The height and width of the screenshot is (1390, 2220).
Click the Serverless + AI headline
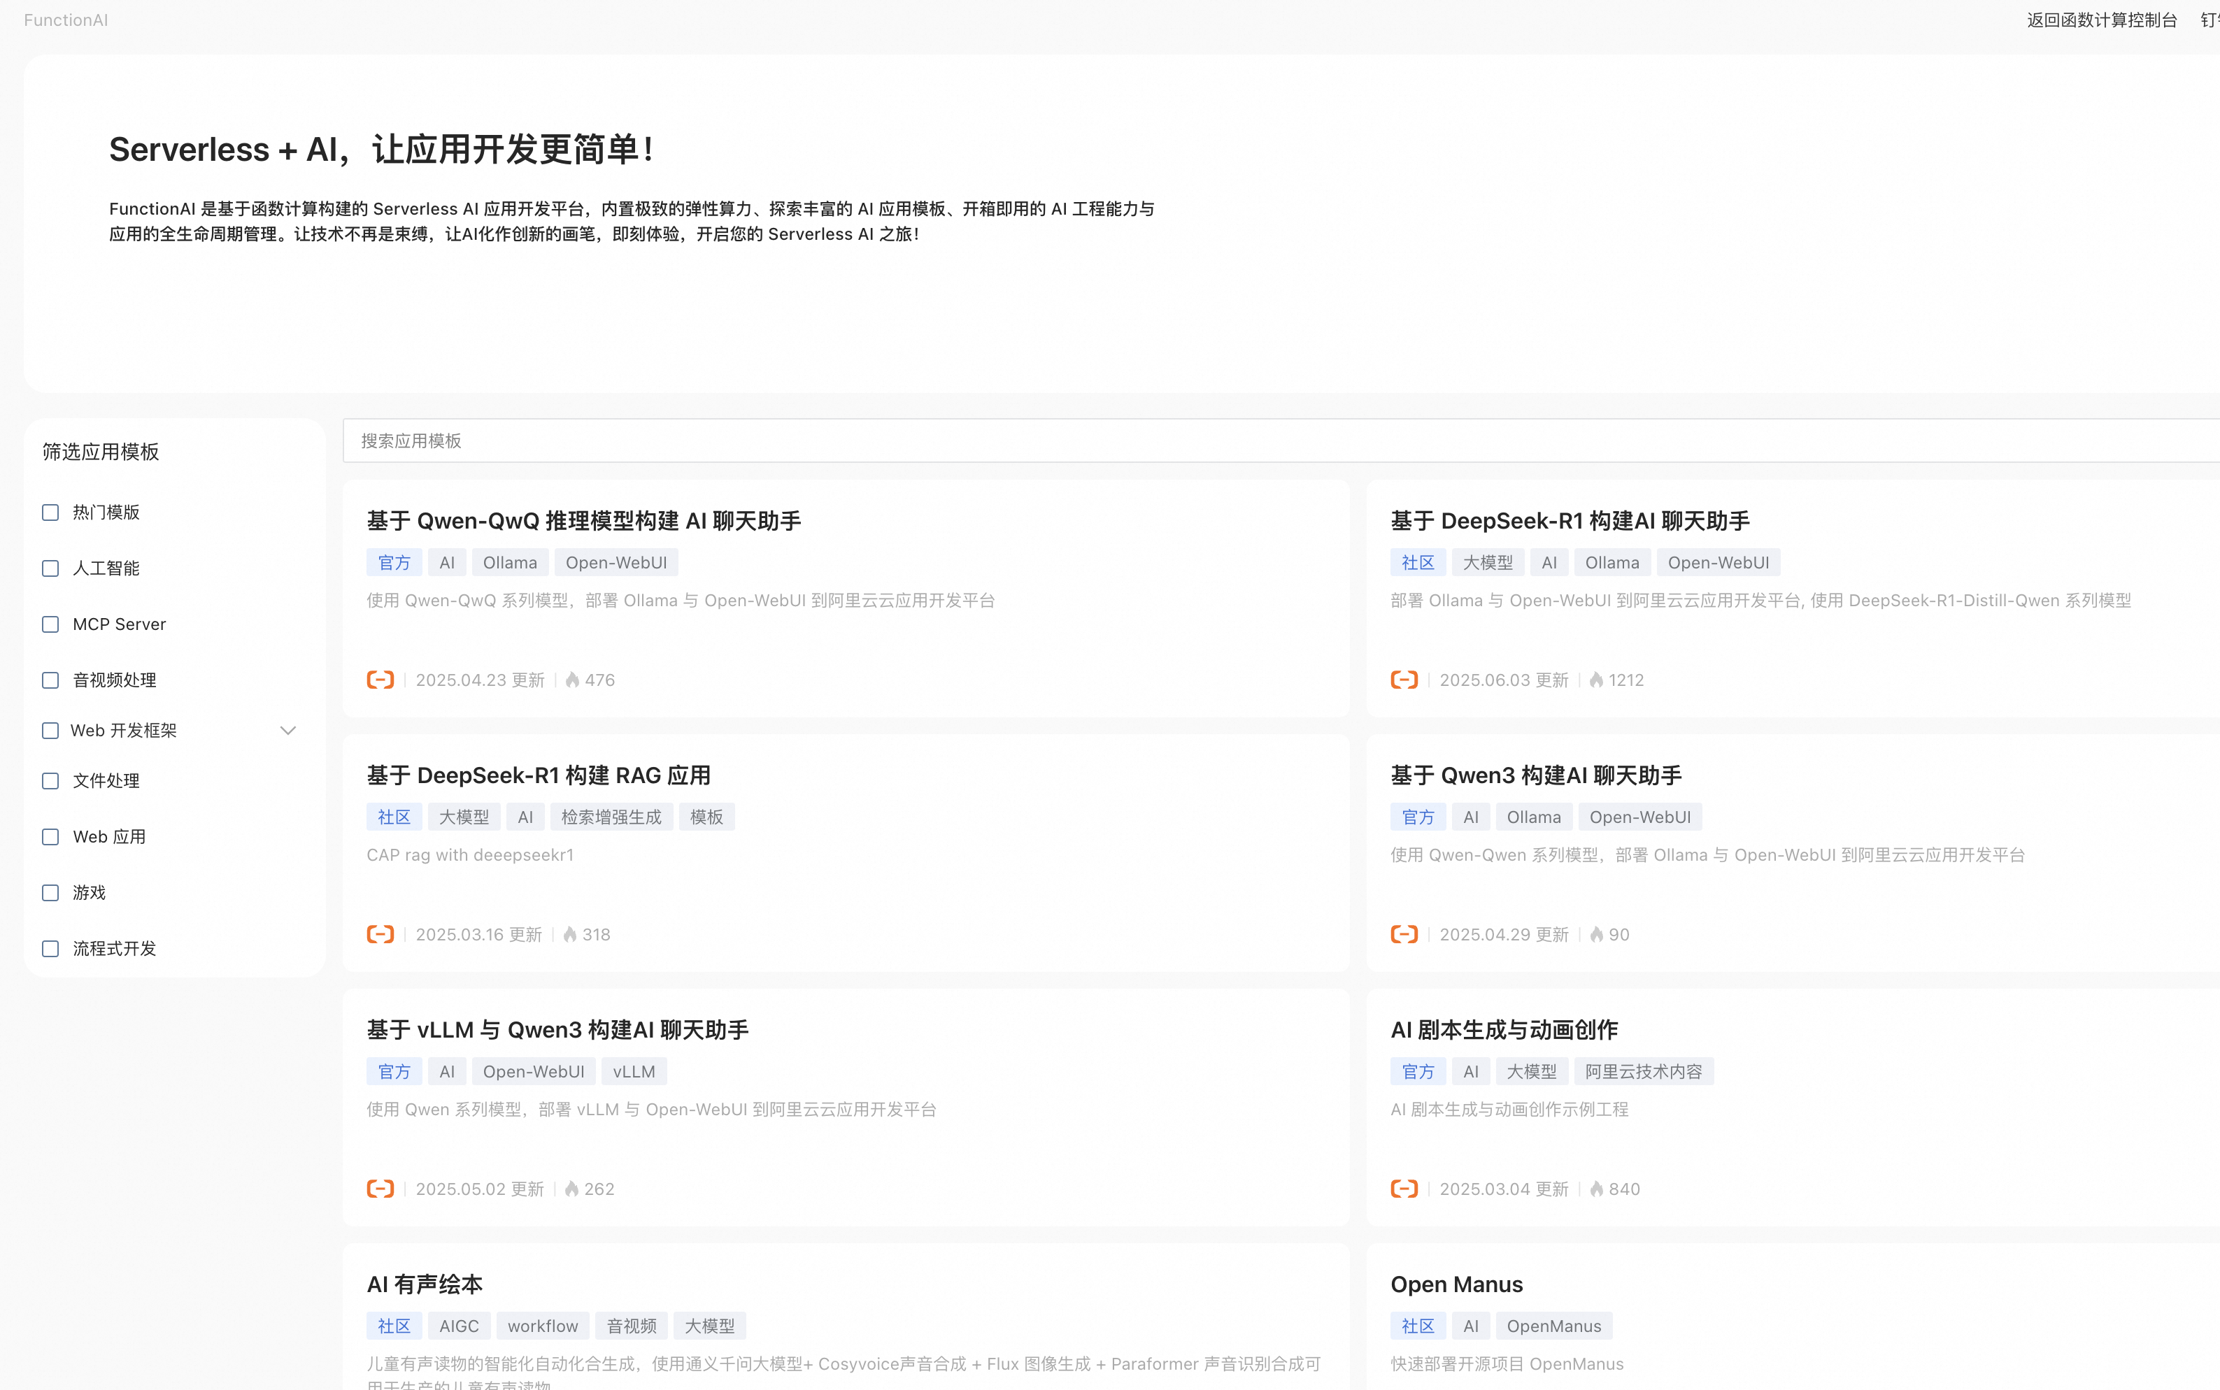coord(383,150)
